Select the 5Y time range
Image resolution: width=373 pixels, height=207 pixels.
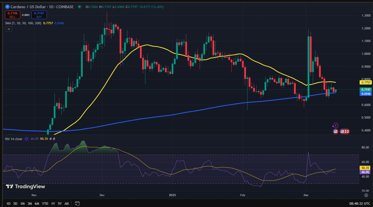(x=60, y=203)
